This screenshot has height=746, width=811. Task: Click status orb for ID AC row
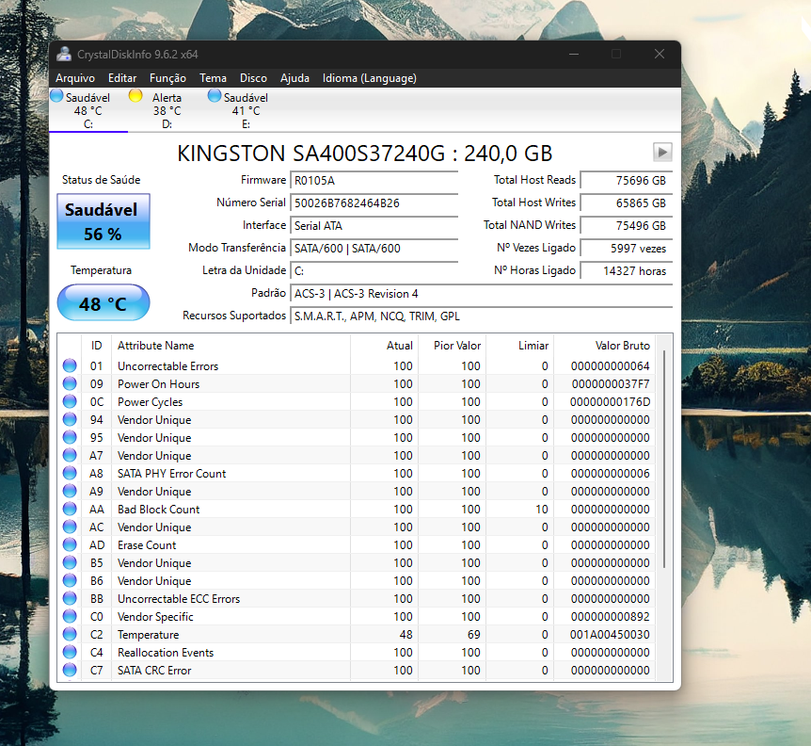point(70,527)
